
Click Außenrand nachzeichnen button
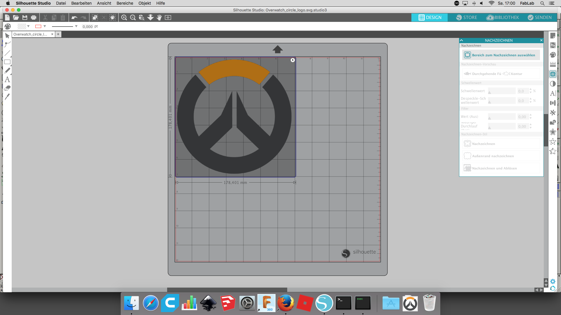pyautogui.click(x=501, y=156)
